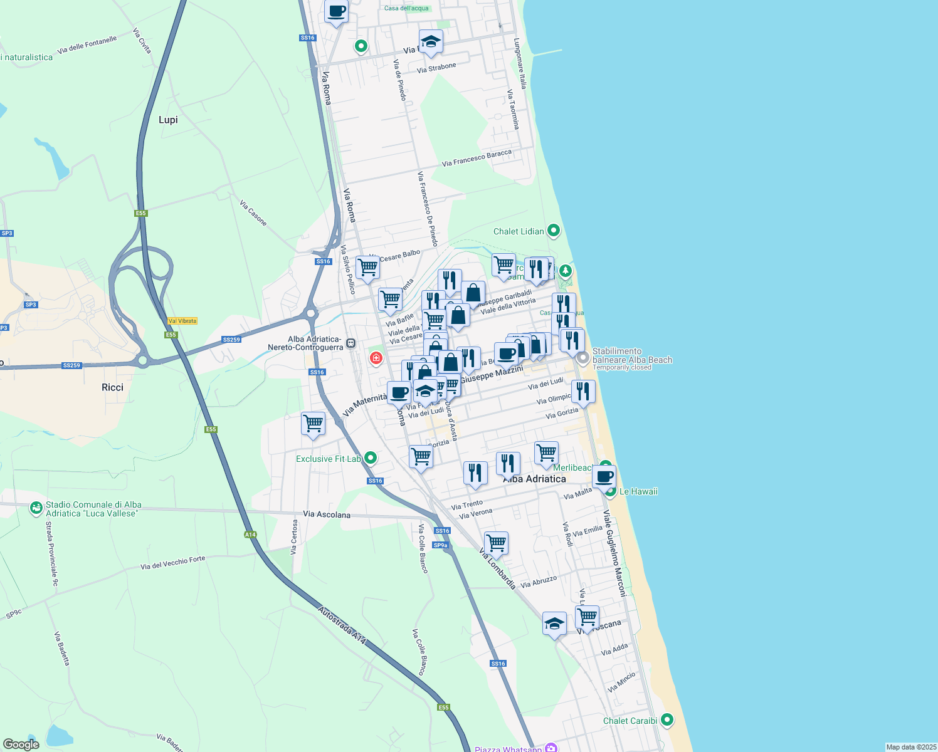Select the coffee cup marker at the top-left
938x752 pixels.
[x=336, y=13]
